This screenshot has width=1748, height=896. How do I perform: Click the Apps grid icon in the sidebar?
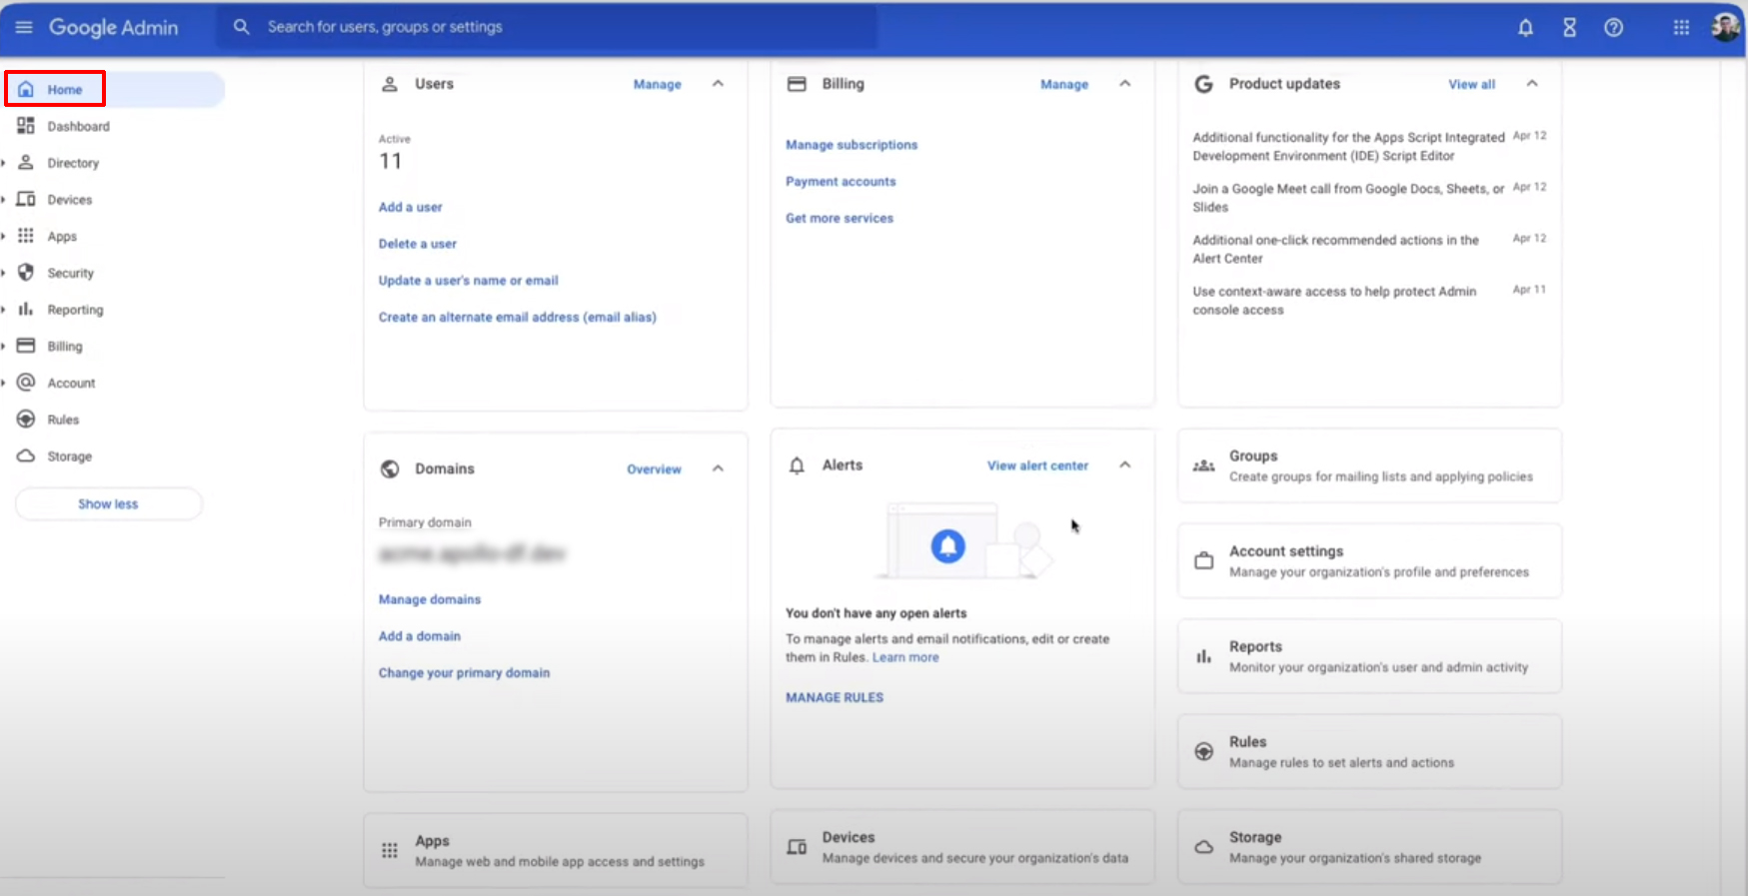click(x=26, y=236)
